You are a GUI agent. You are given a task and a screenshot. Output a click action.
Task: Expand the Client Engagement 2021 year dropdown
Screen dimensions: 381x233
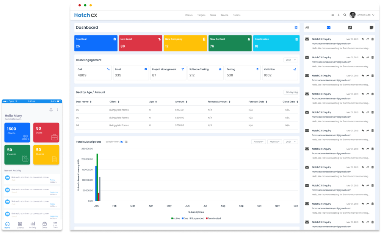pos(290,60)
